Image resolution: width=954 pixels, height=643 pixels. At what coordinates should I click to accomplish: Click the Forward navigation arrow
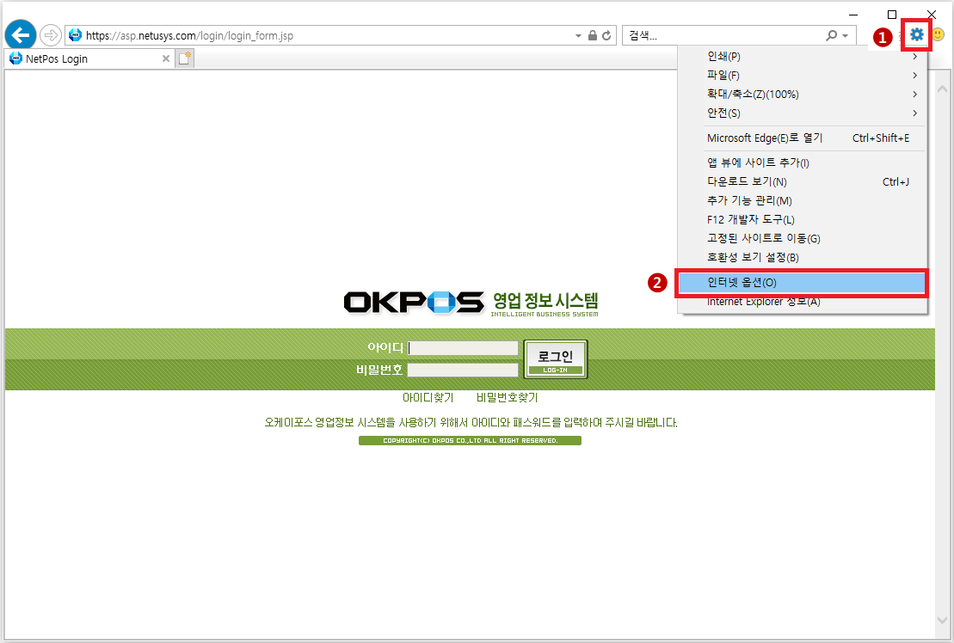(x=51, y=35)
